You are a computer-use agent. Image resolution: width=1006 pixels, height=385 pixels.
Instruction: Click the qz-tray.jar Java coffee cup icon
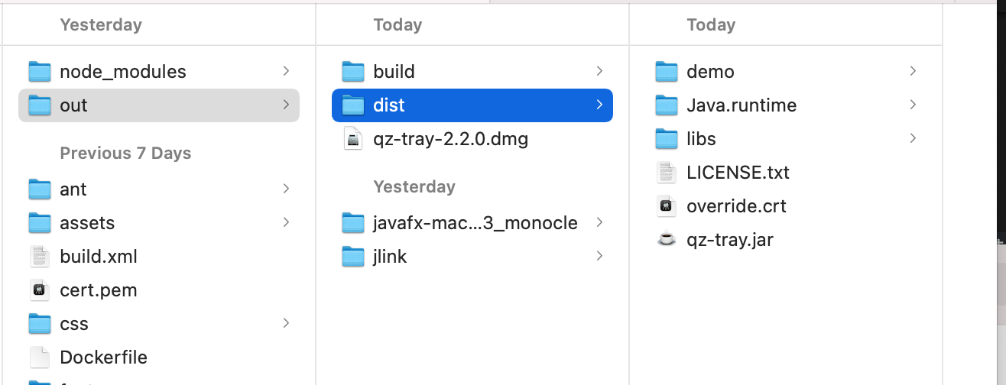point(667,240)
